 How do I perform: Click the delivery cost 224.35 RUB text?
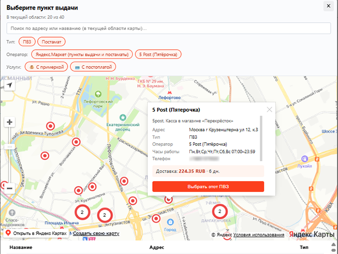pyautogui.click(x=192, y=172)
